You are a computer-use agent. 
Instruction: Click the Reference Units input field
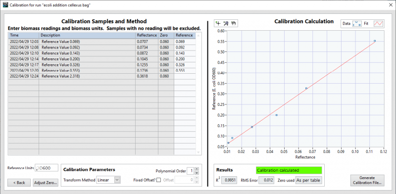46,168
